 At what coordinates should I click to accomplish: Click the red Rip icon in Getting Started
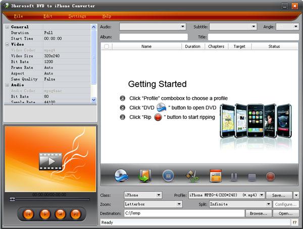(158, 117)
